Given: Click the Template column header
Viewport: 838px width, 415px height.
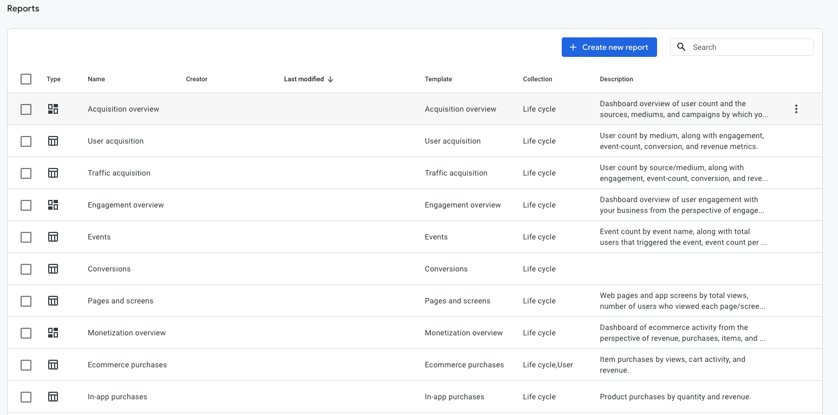Looking at the screenshot, I should tap(438, 79).
